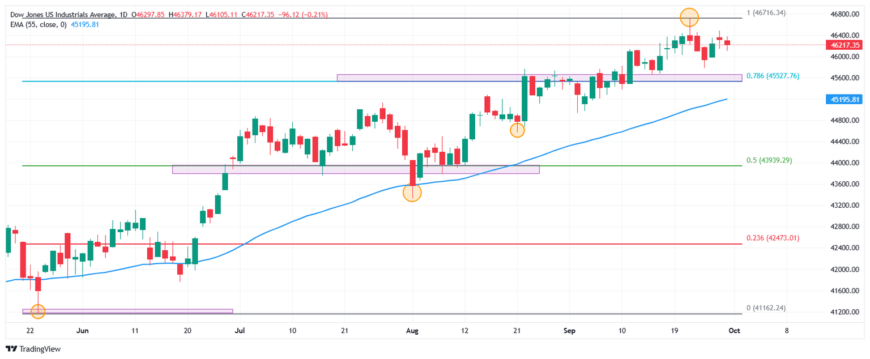Click the 44800.00 price axis label
This screenshot has width=870, height=359.
(845, 121)
